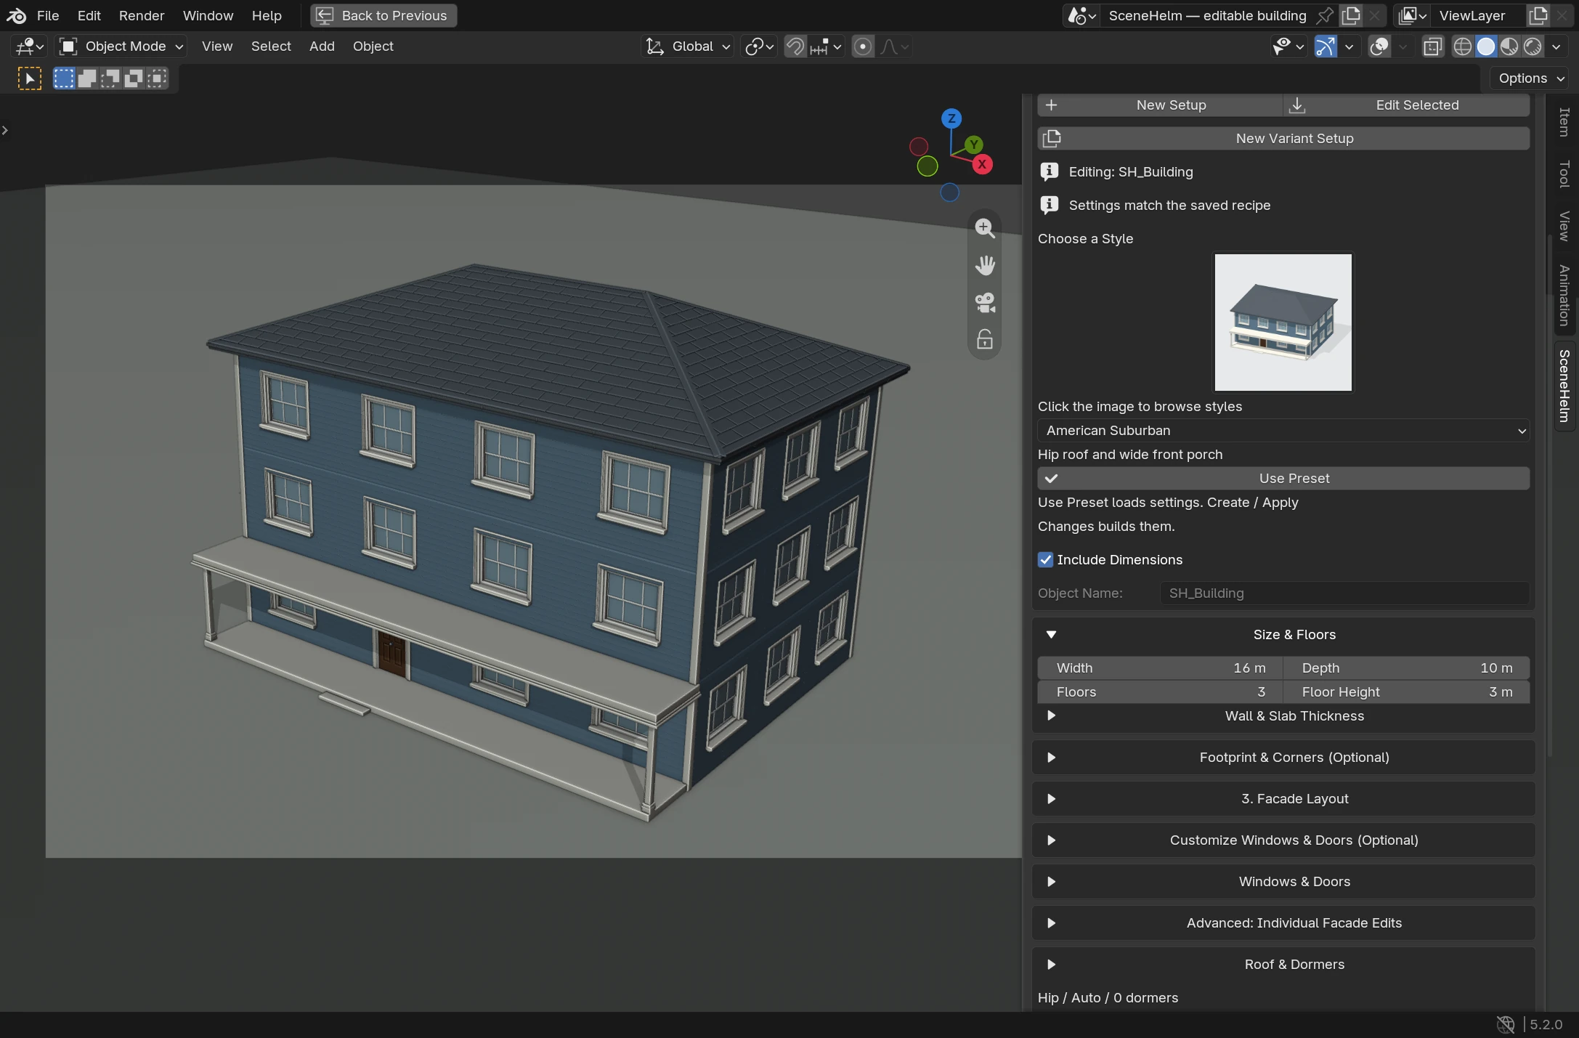Toggle Include Dimensions checkbox
The height and width of the screenshot is (1038, 1579).
[1046, 560]
